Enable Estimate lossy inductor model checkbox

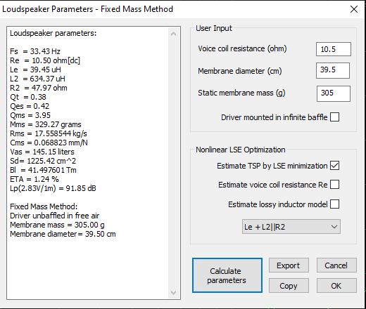[334, 204]
